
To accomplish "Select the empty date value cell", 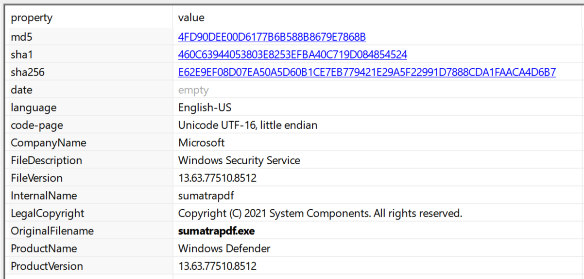I will (193, 90).
